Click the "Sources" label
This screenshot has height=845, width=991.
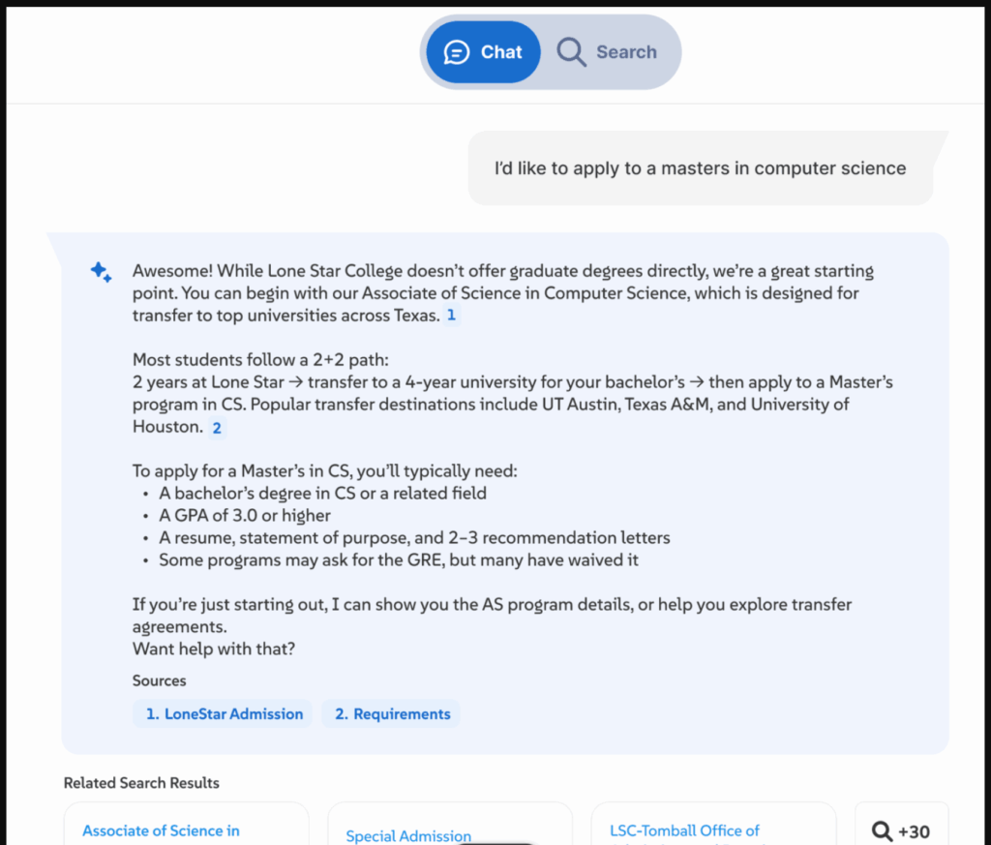point(159,680)
